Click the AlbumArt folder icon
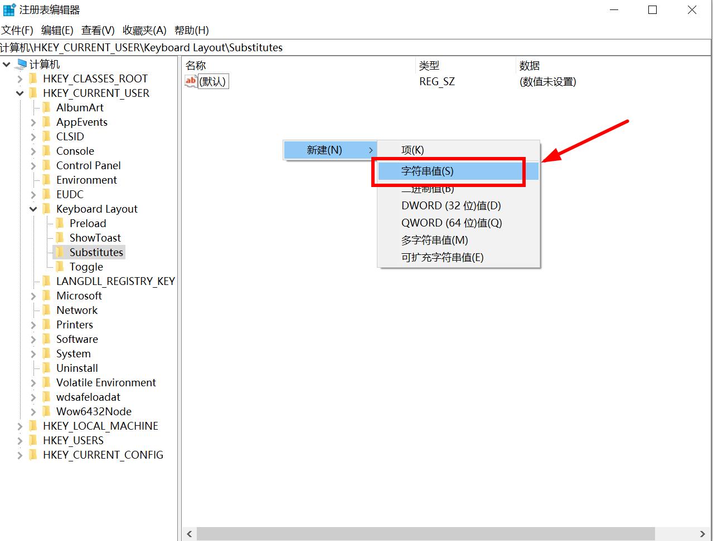The image size is (713, 541). coord(47,107)
